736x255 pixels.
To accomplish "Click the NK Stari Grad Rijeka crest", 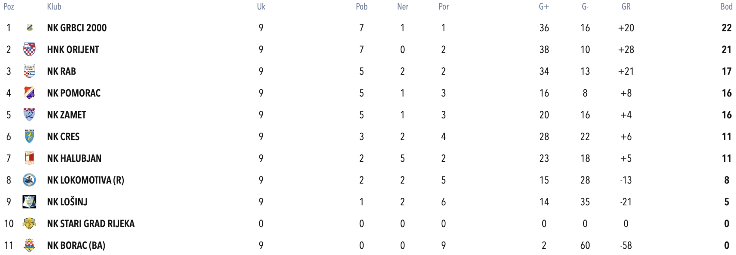I will [30, 224].
